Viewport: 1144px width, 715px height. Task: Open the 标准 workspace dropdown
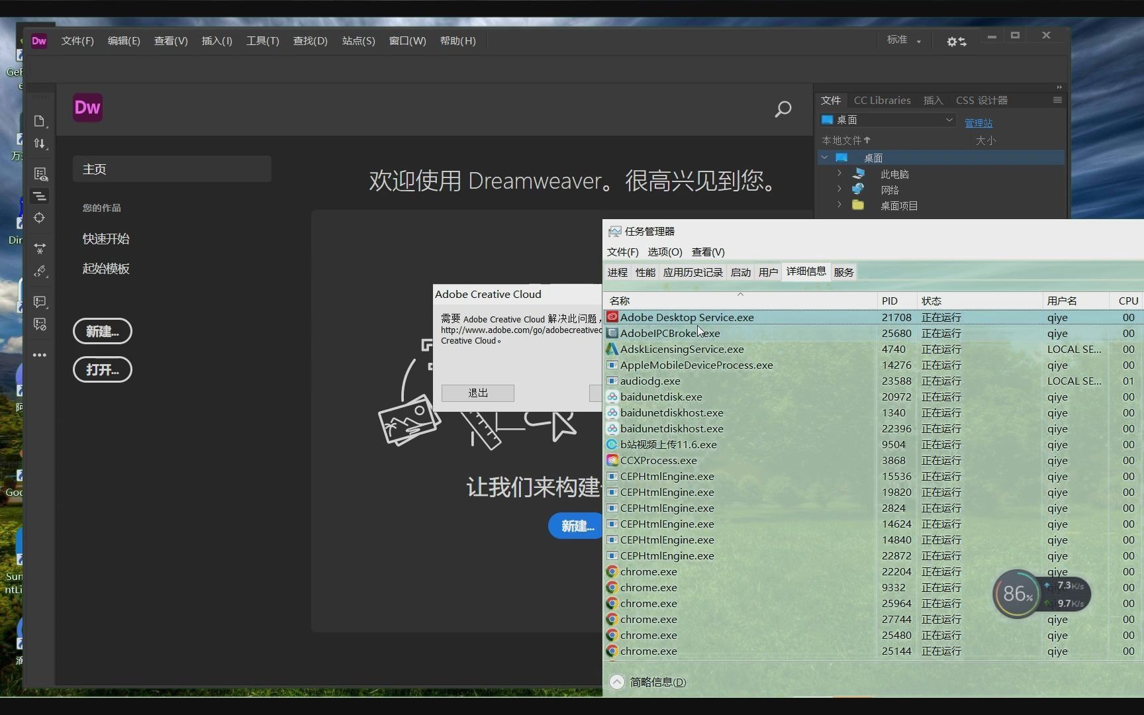[904, 40]
